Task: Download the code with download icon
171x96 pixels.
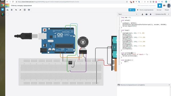Action: pos(142,14)
